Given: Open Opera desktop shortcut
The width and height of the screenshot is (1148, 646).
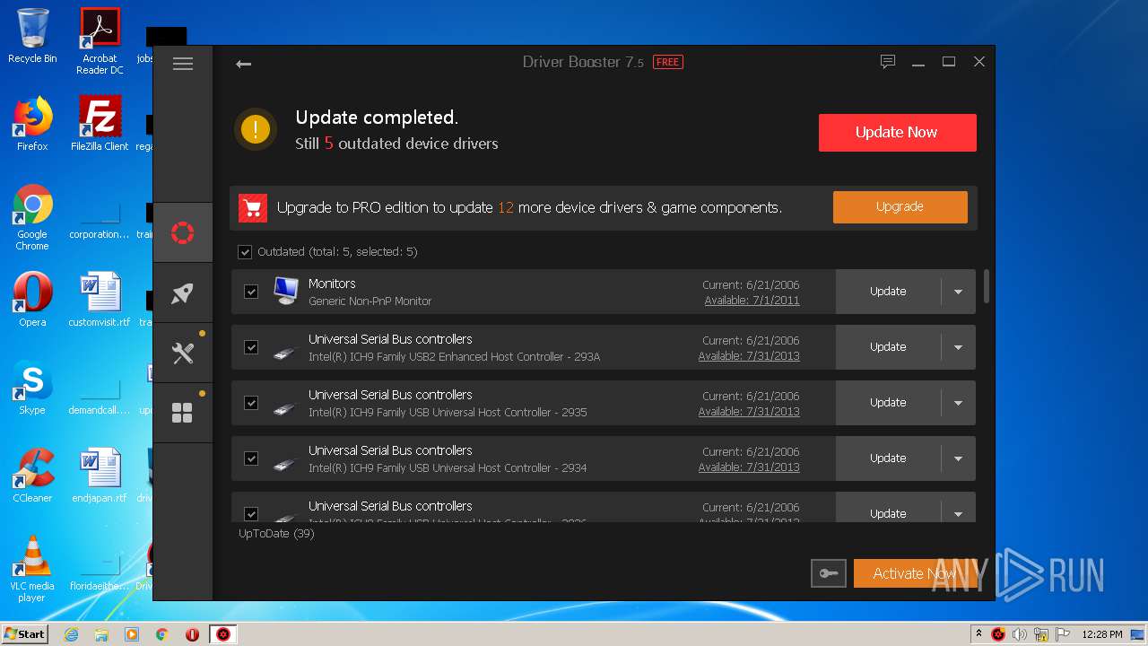Looking at the screenshot, I should point(32,300).
